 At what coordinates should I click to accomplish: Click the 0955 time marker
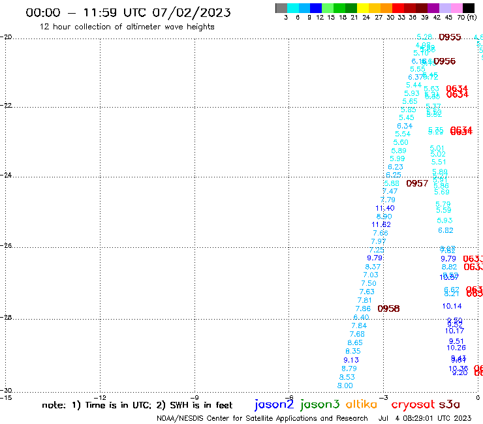pyautogui.click(x=450, y=37)
